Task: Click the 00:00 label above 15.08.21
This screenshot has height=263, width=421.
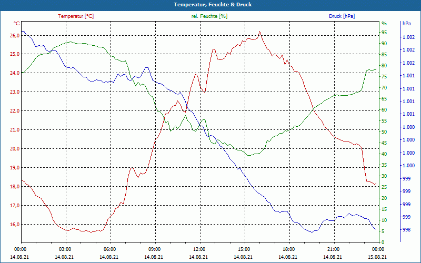Action: (377, 249)
